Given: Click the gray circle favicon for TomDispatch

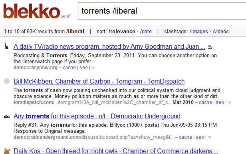Looking at the screenshot, I should pos(6,81).
